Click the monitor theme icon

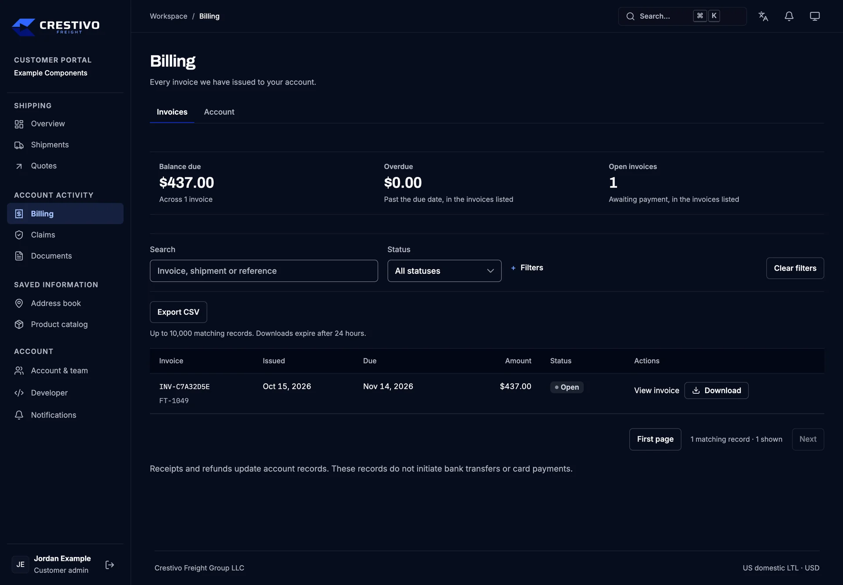pos(815,16)
